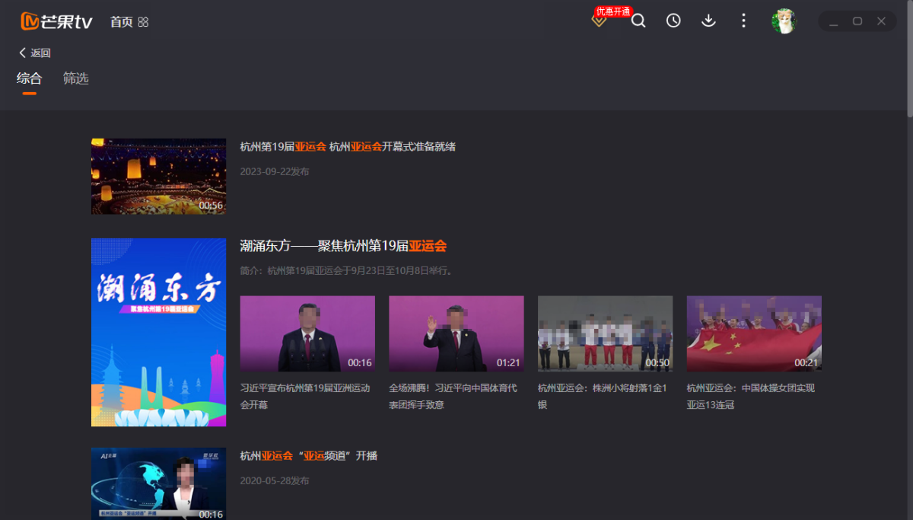Viewport: 913px width, 520px height.
Task: Open caption 宣布杭州第19届亚洲运动会开幕
Action: pos(305,396)
